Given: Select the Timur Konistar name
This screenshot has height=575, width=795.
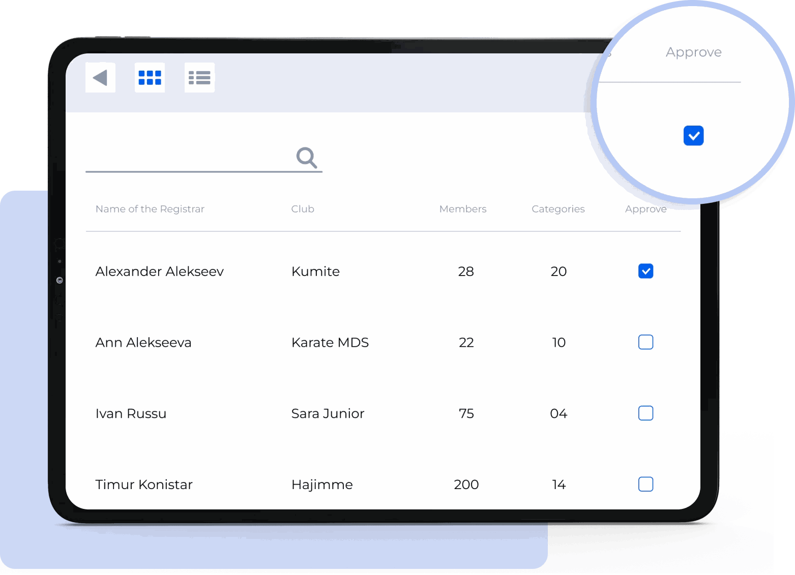Looking at the screenshot, I should click(144, 485).
